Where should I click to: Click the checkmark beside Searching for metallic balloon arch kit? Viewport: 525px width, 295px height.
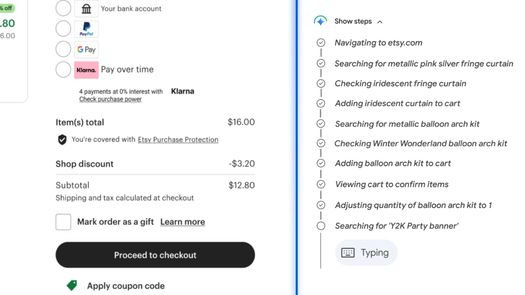click(x=321, y=124)
